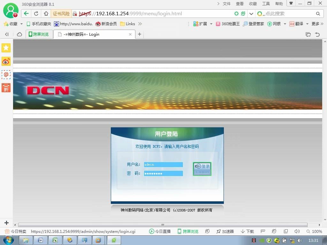Click inside the 点此搜索 search box
The width and height of the screenshot is (327, 245).
click(289, 14)
